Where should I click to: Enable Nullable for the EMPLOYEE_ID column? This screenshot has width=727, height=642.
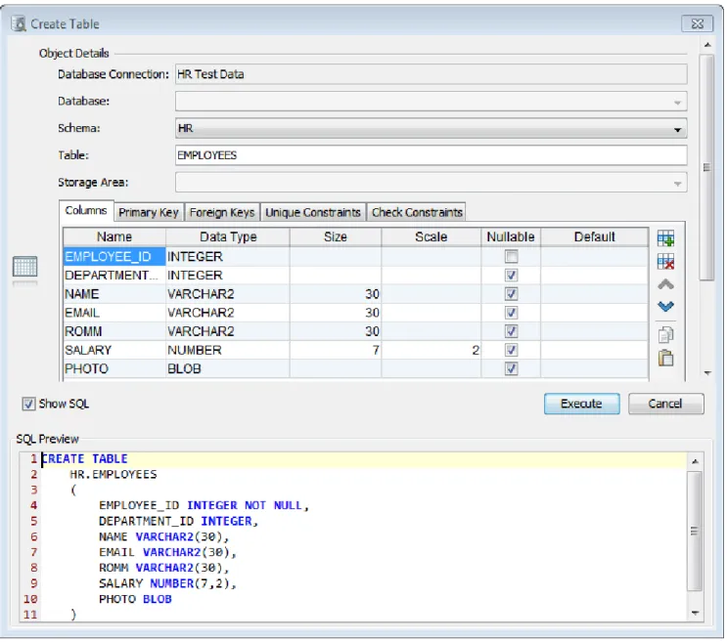coord(511,256)
